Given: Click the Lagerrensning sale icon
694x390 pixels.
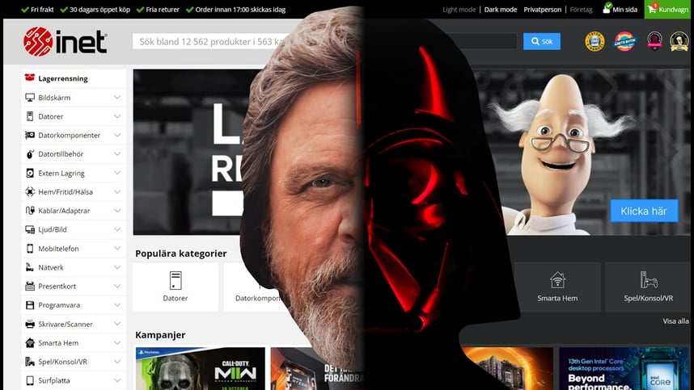Looking at the screenshot, I should tap(30, 78).
